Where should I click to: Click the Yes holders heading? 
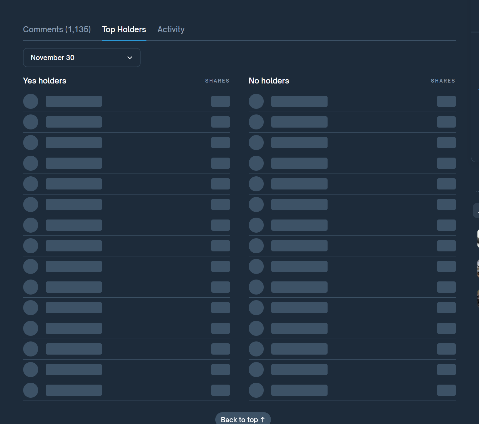pyautogui.click(x=45, y=81)
